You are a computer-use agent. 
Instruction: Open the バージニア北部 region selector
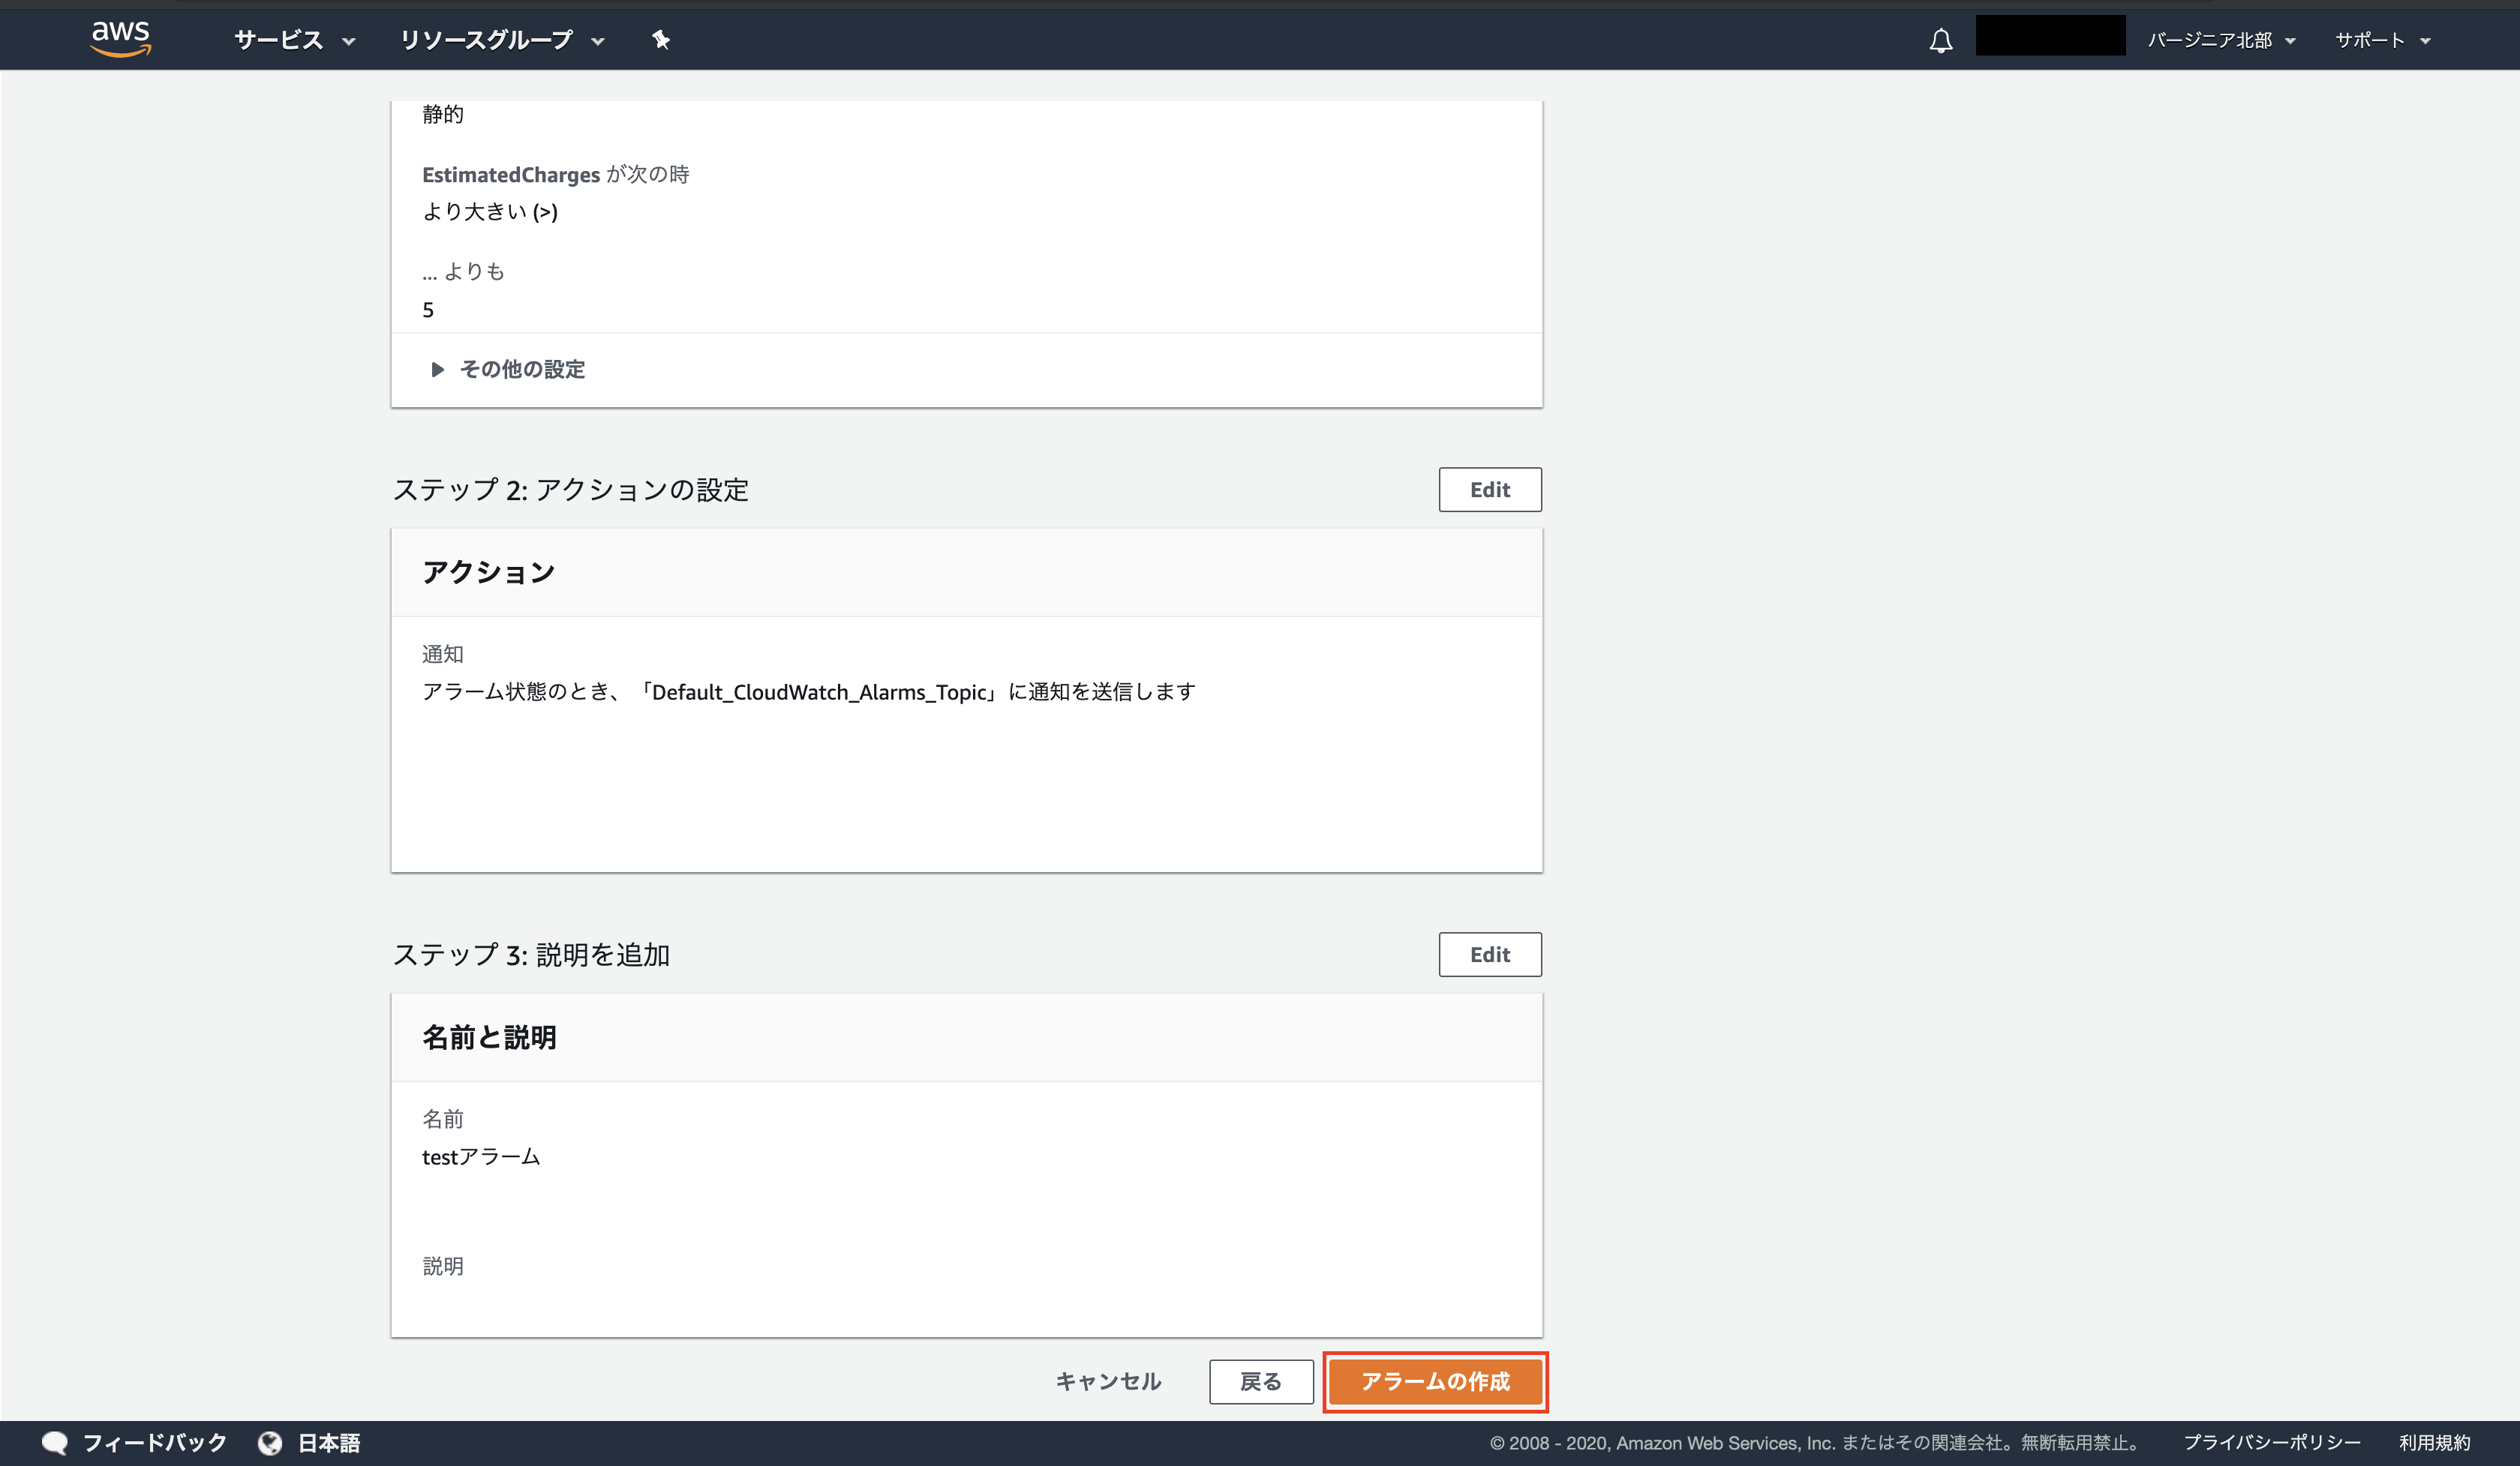(2217, 40)
